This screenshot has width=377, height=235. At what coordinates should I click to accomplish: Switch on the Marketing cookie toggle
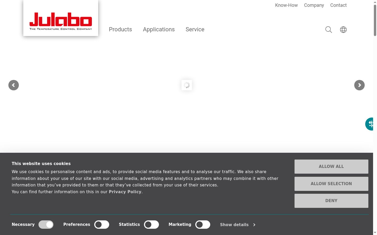tap(203, 225)
